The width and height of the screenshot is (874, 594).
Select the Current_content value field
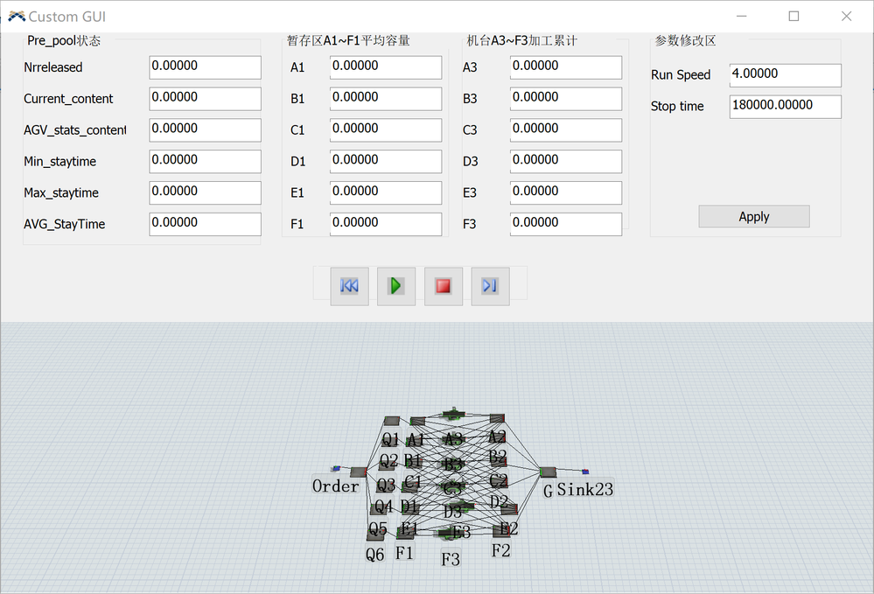pos(205,98)
